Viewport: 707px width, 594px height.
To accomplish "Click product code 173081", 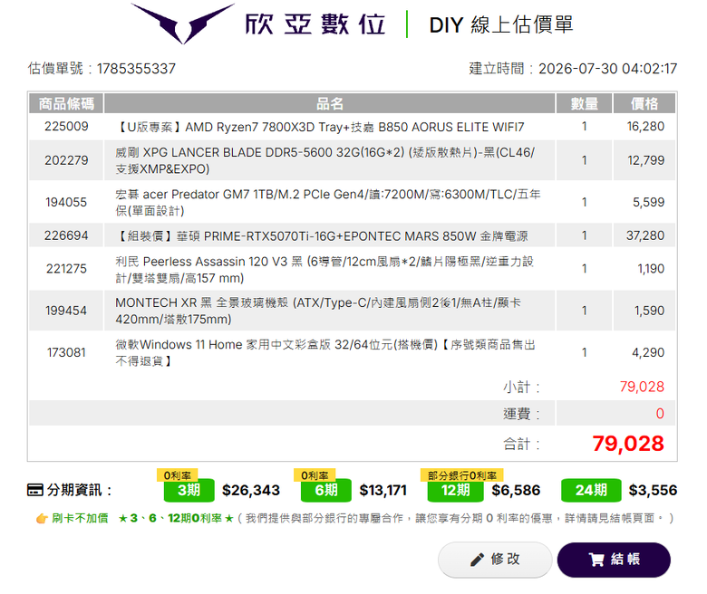I will (66, 352).
